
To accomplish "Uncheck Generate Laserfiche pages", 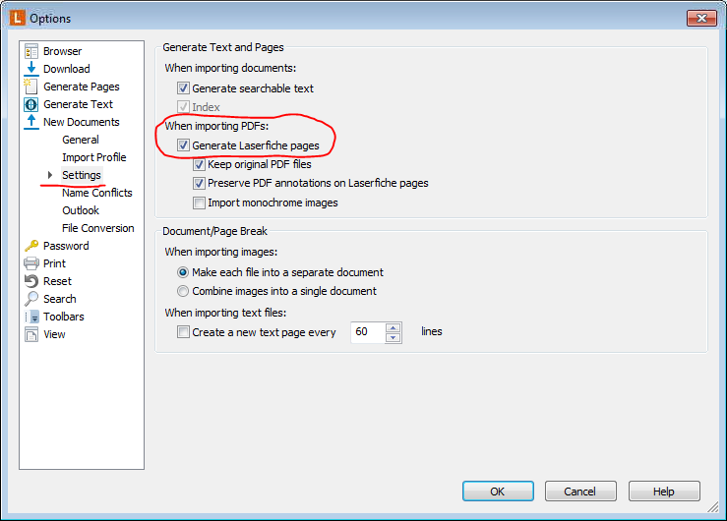I will pyautogui.click(x=183, y=145).
